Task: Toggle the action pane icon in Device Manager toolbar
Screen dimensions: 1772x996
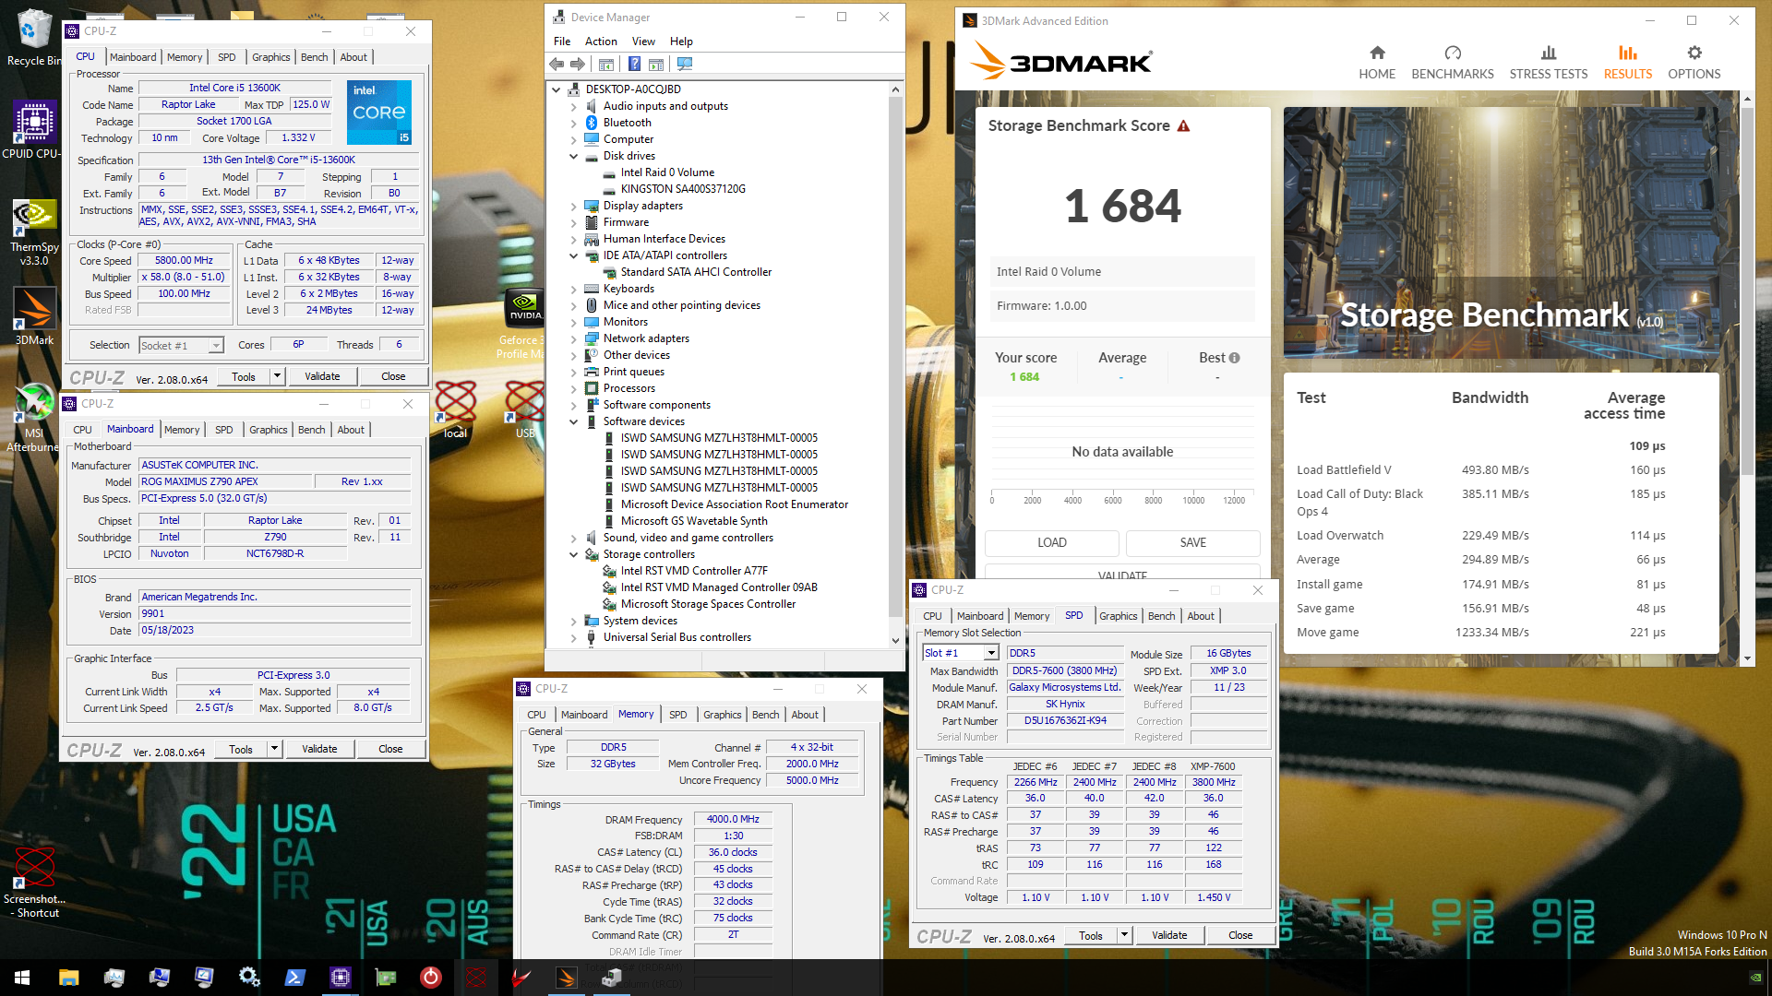Action: click(x=656, y=64)
